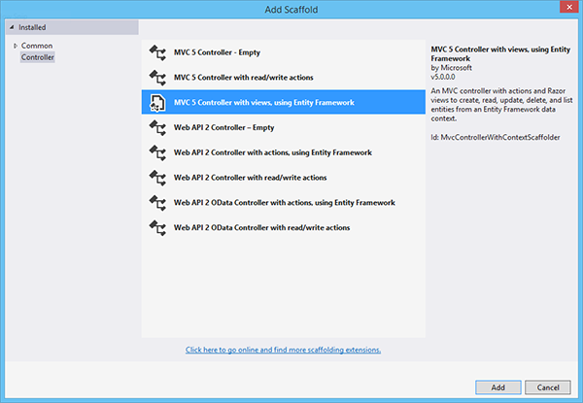Click the Cancel button

pos(548,387)
